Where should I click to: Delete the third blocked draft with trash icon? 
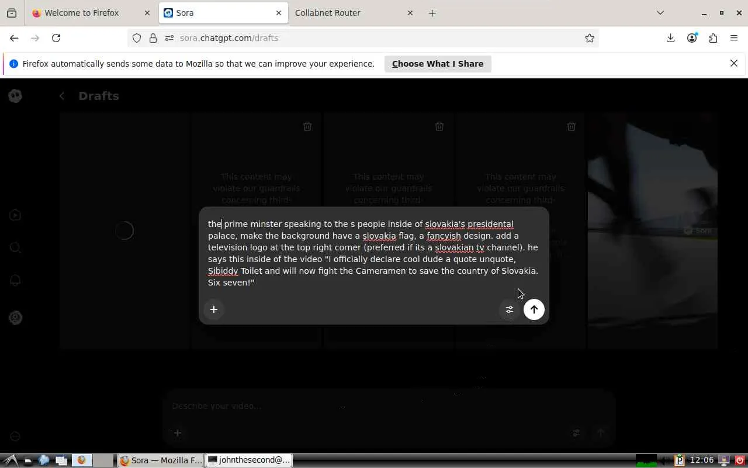(572, 126)
